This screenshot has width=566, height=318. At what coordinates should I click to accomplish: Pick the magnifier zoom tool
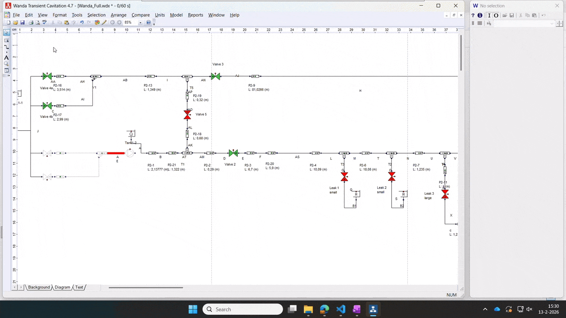7,64
